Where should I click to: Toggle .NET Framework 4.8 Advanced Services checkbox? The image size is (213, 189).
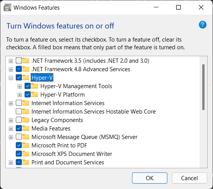pos(19,69)
